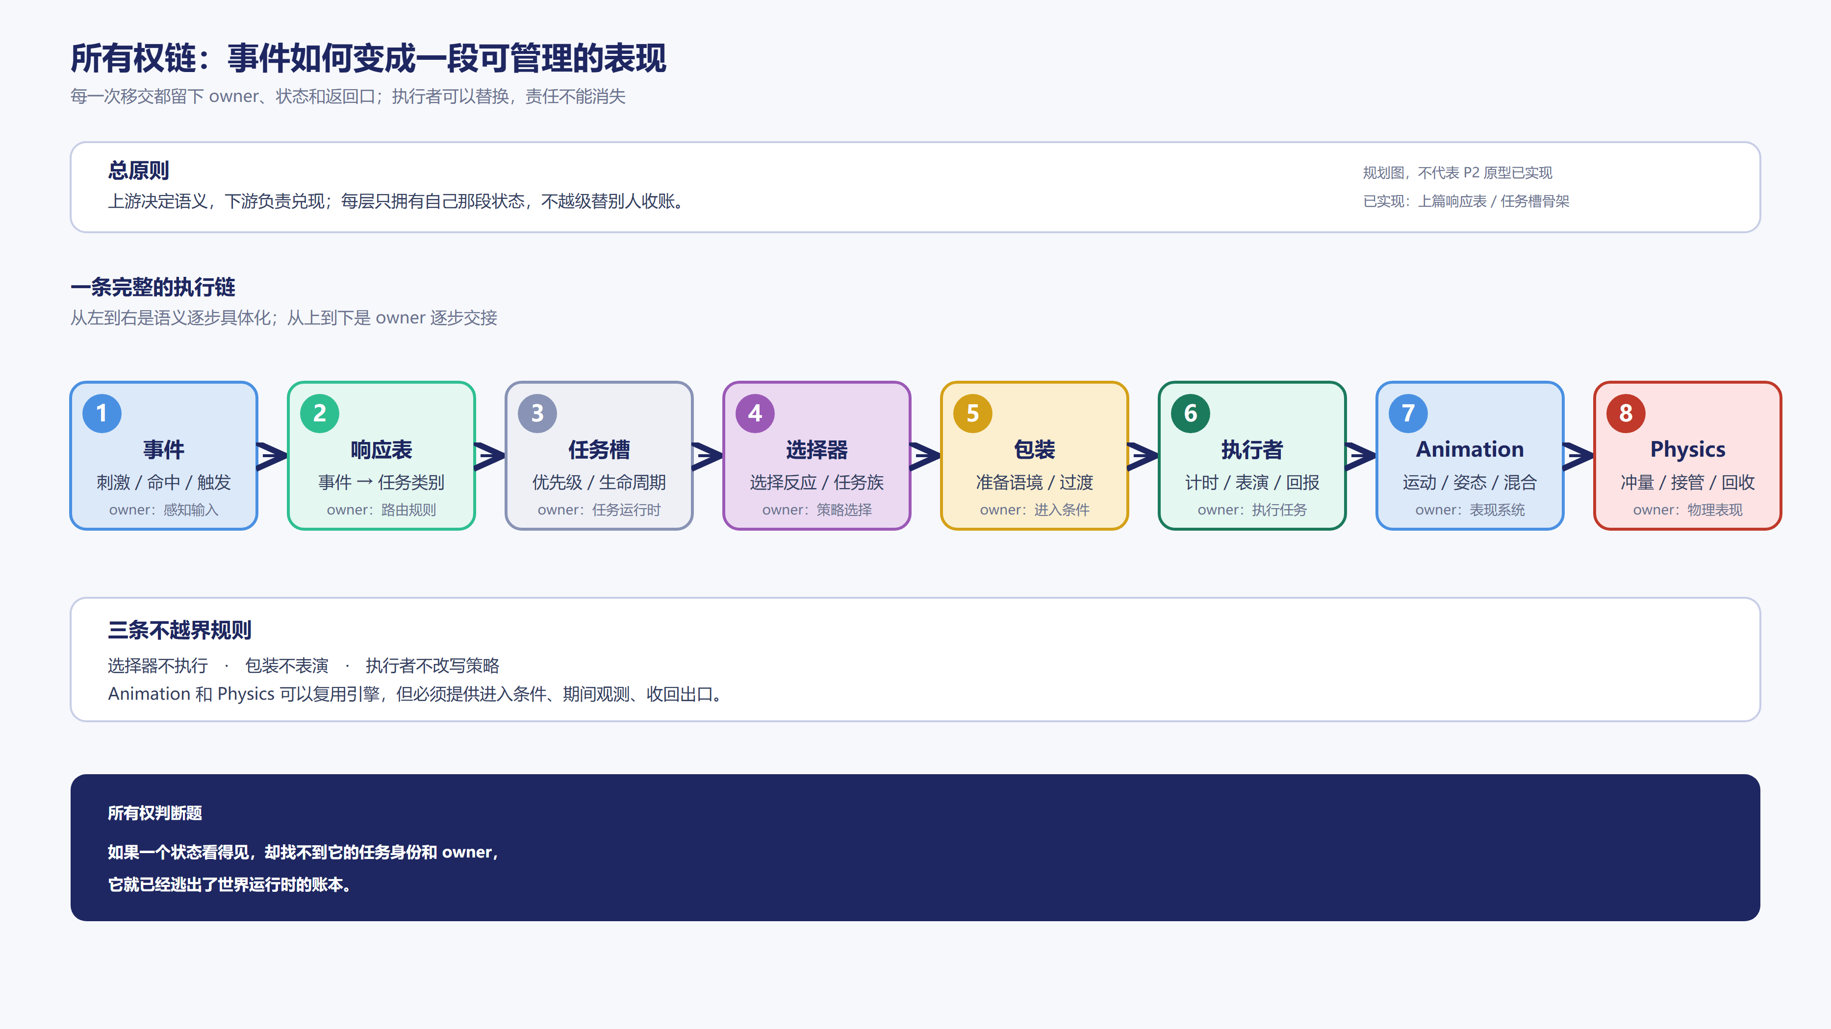Click the blue number 1 badge

102,413
